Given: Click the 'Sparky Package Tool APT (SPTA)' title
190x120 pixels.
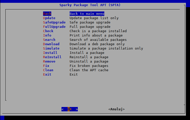Looking at the screenshot, I should pyautogui.click(x=90, y=5).
